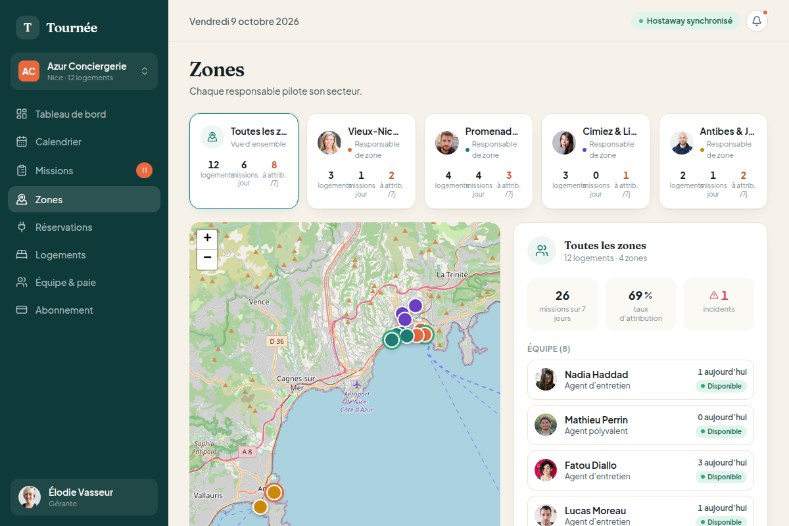789x526 pixels.
Task: Click the Réservations plug icon
Action: tap(22, 227)
